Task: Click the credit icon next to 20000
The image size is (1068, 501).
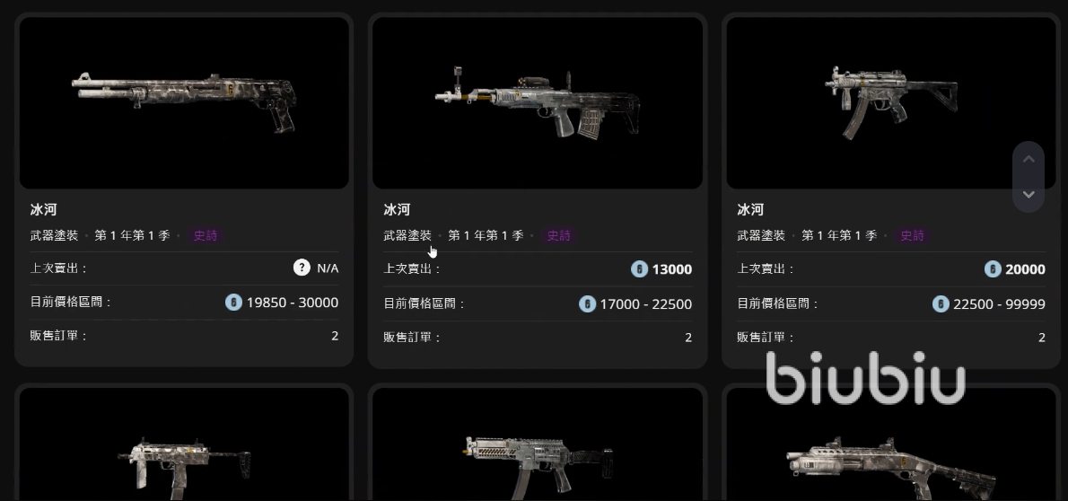Action: pyautogui.click(x=993, y=269)
